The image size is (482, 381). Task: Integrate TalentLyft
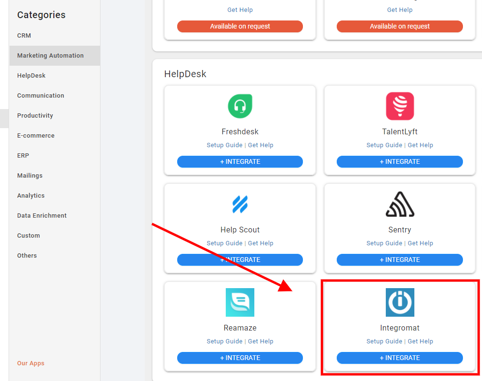pyautogui.click(x=400, y=161)
